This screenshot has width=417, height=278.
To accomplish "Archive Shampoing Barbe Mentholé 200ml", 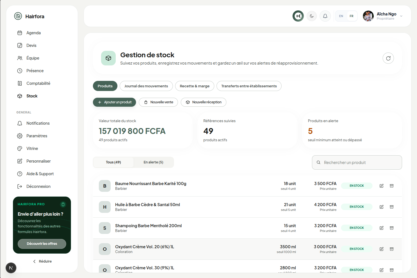I will (392, 228).
